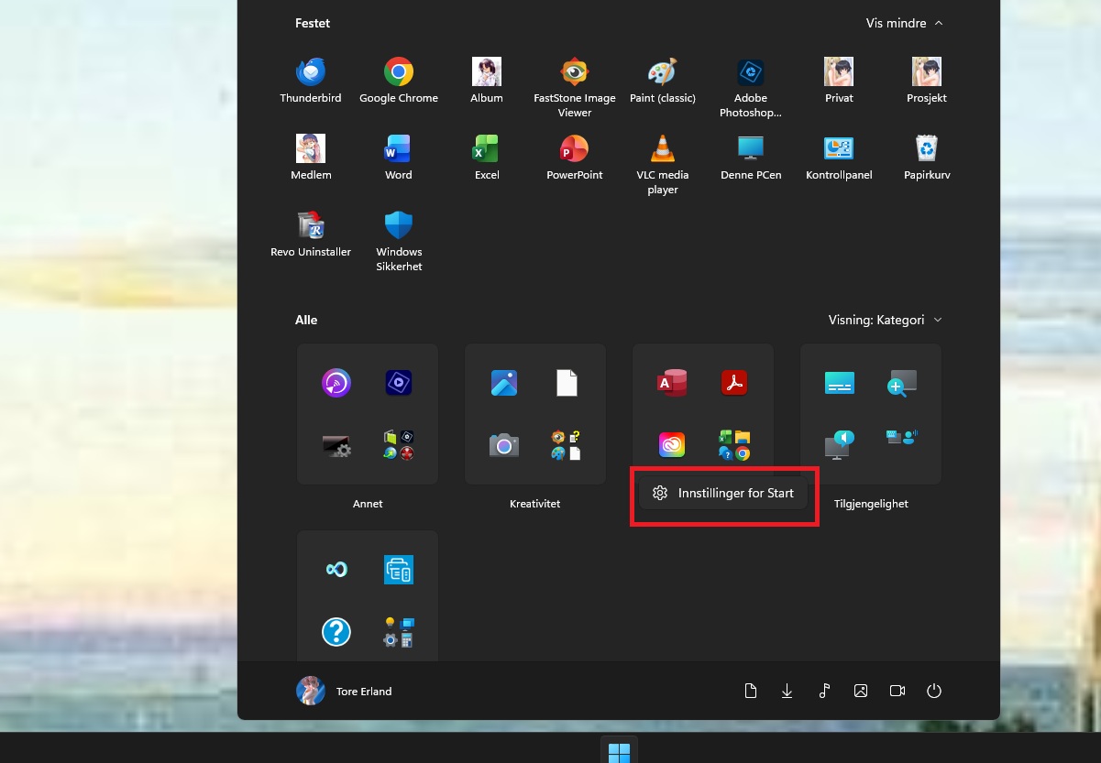Open the Visning: Kategori dropdown
Screen dimensions: 1101x763
coord(885,320)
